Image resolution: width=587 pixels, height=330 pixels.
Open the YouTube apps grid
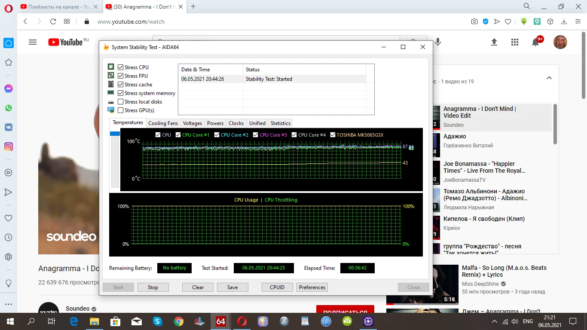515,42
